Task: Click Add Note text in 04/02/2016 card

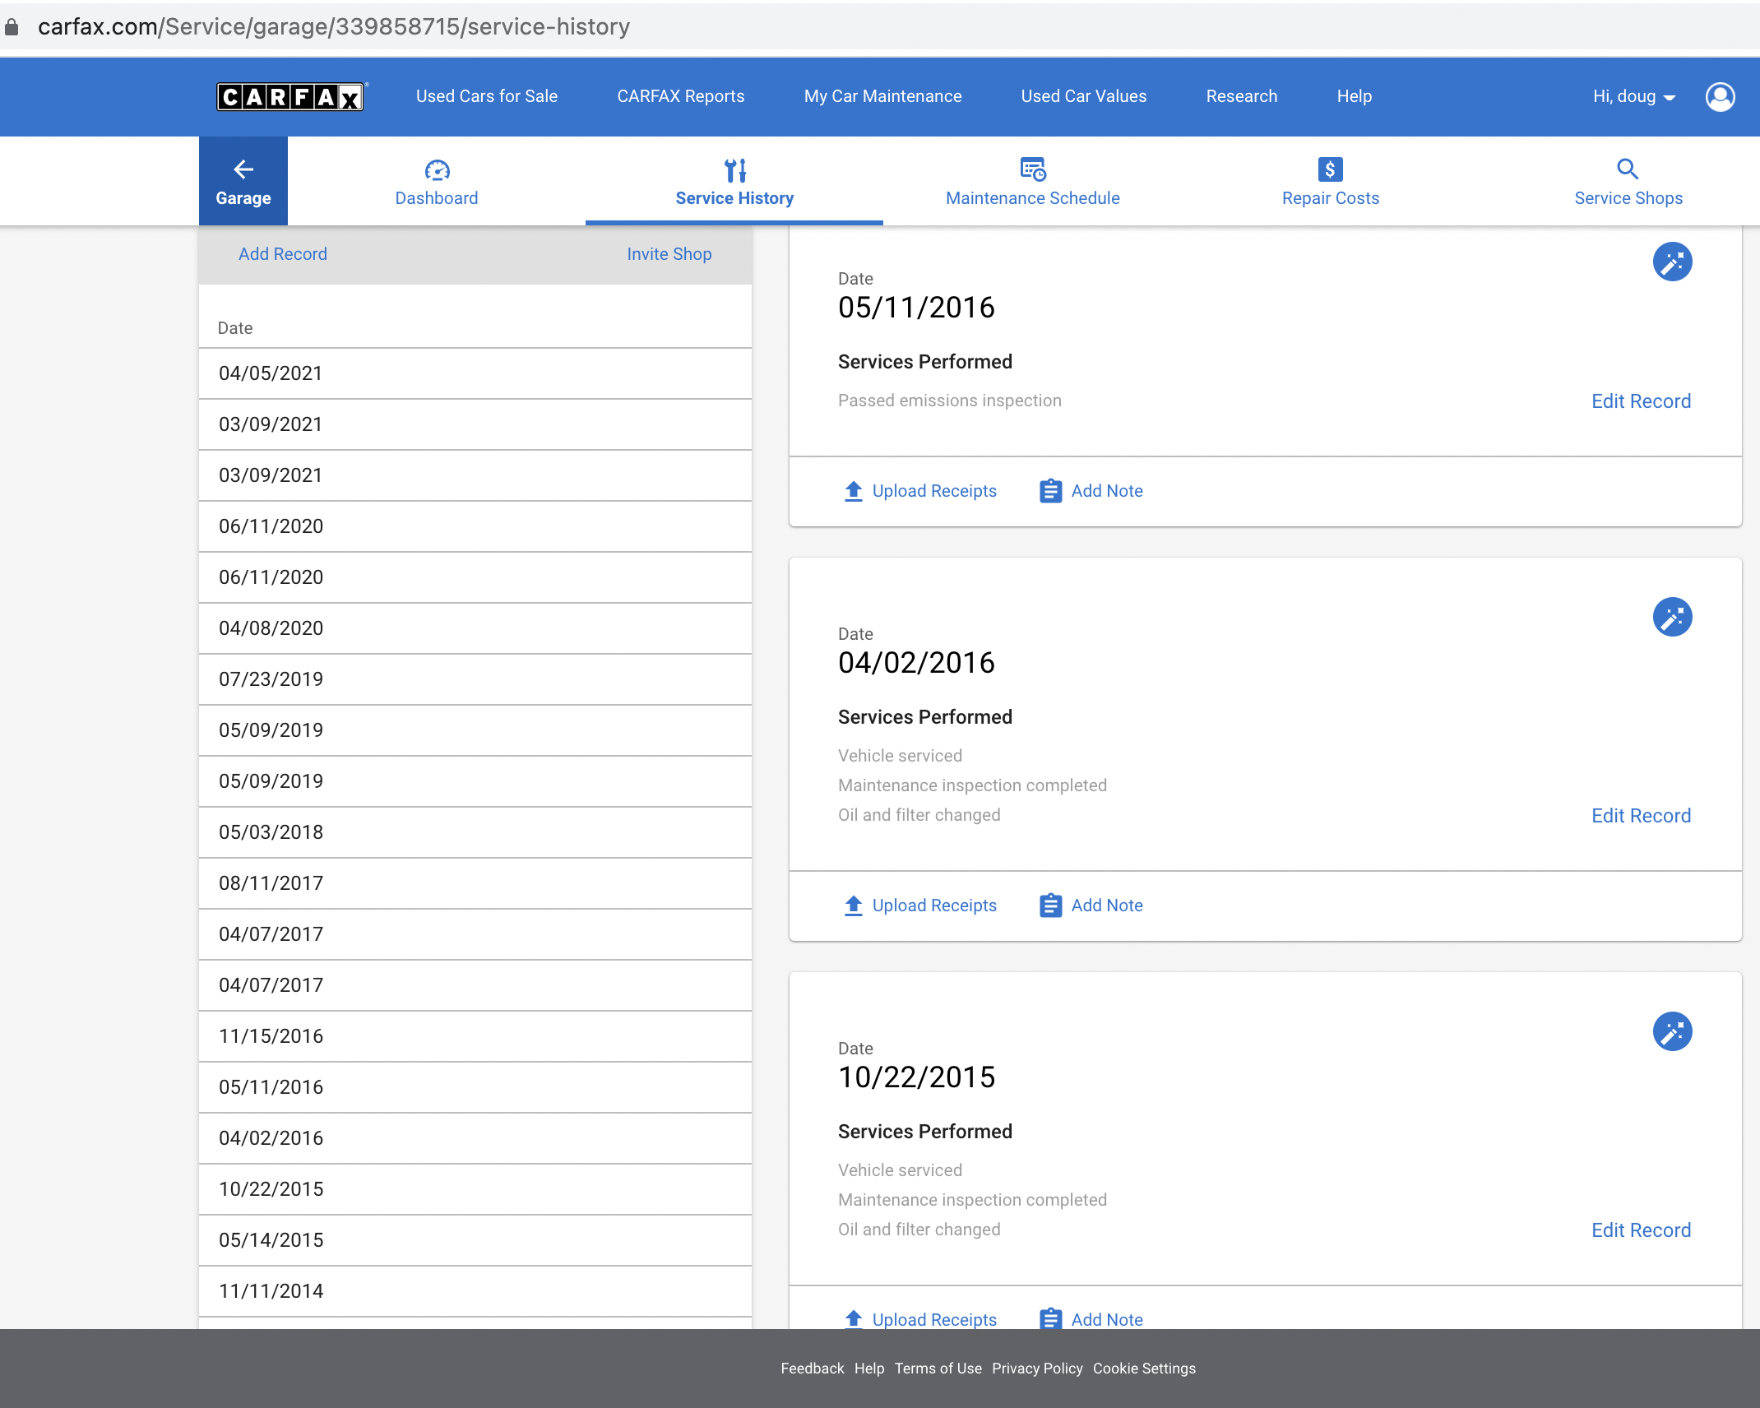Action: point(1107,905)
